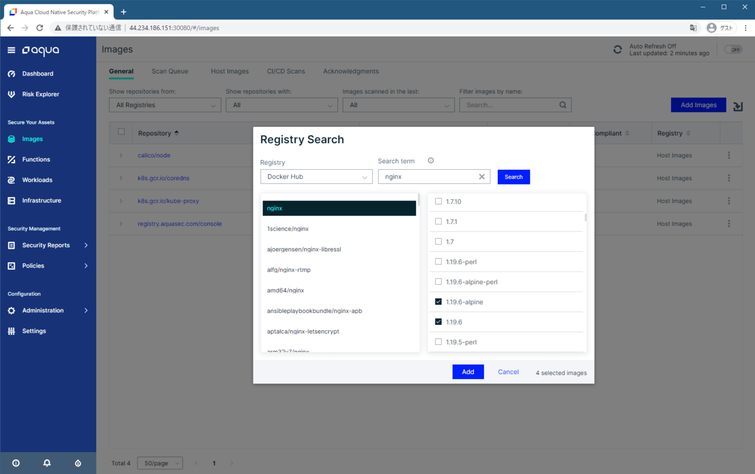Click the droplet icon in sidebar footer
Screen dimensions: 755x474
coord(78,463)
